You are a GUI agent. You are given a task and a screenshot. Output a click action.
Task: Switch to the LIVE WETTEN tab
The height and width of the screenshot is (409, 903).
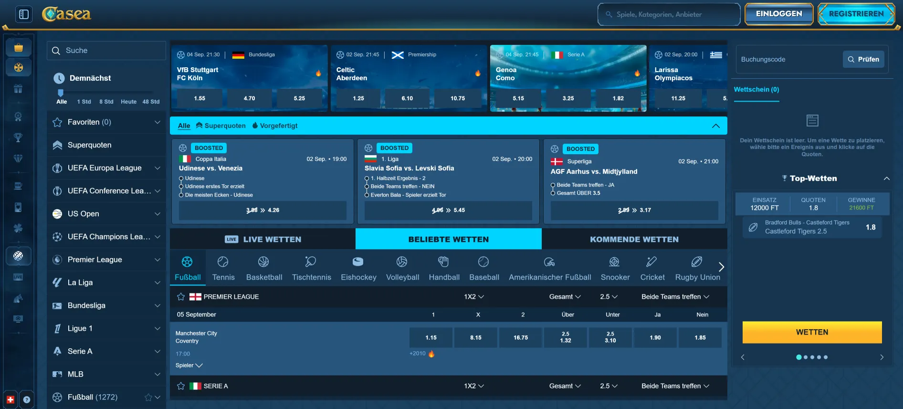point(263,239)
